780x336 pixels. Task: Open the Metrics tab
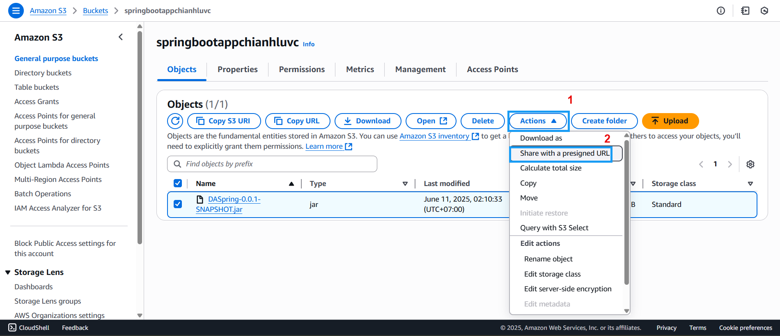pos(360,69)
